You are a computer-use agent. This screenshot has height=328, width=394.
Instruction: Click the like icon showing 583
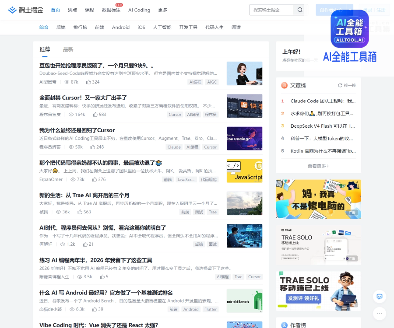(95, 115)
